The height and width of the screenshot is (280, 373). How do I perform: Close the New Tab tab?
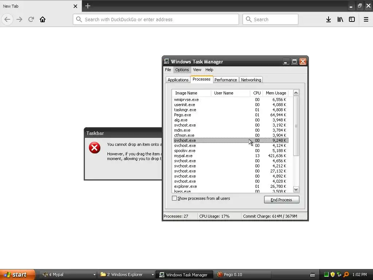click(75, 6)
